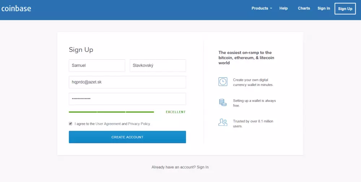The width and height of the screenshot is (361, 182).
Task: Click the "easiest on-ramp" headline text
Action: pyautogui.click(x=246, y=58)
